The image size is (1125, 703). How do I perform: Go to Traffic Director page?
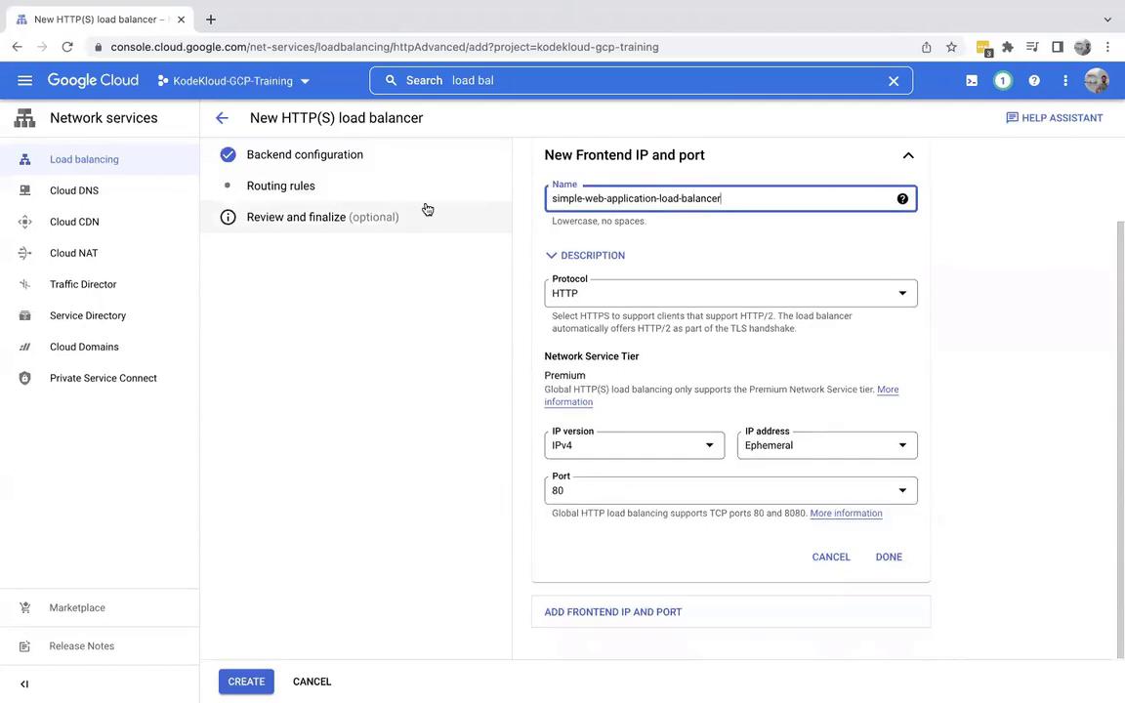point(83,284)
